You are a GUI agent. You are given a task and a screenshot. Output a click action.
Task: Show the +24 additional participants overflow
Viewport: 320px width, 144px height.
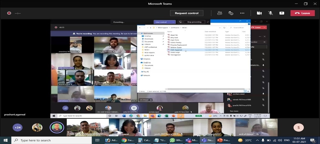(17, 127)
